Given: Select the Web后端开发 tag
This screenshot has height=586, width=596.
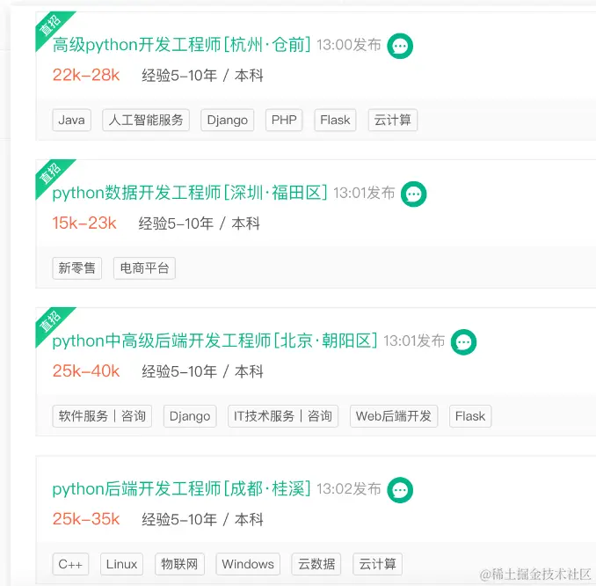Looking at the screenshot, I should (394, 416).
